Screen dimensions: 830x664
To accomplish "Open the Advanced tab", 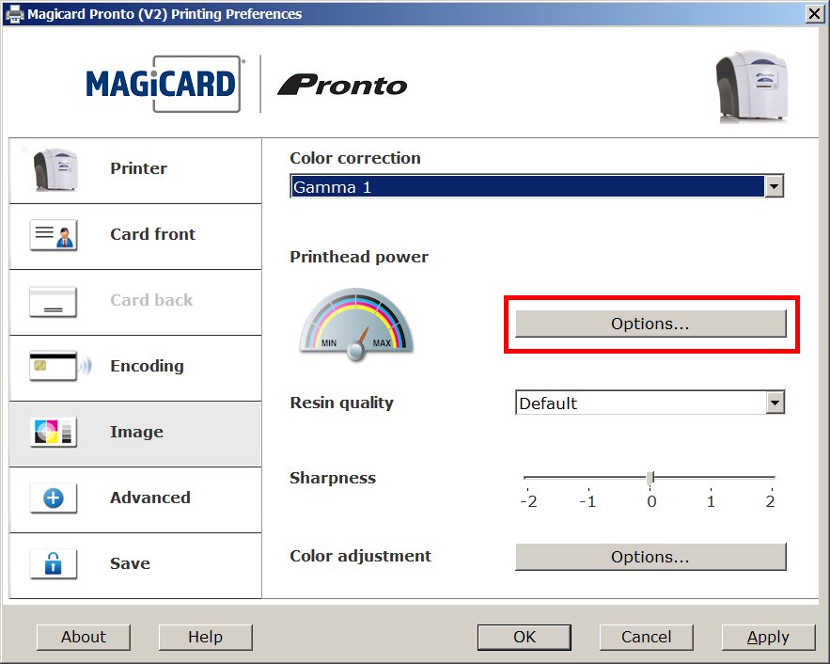I will [x=135, y=499].
